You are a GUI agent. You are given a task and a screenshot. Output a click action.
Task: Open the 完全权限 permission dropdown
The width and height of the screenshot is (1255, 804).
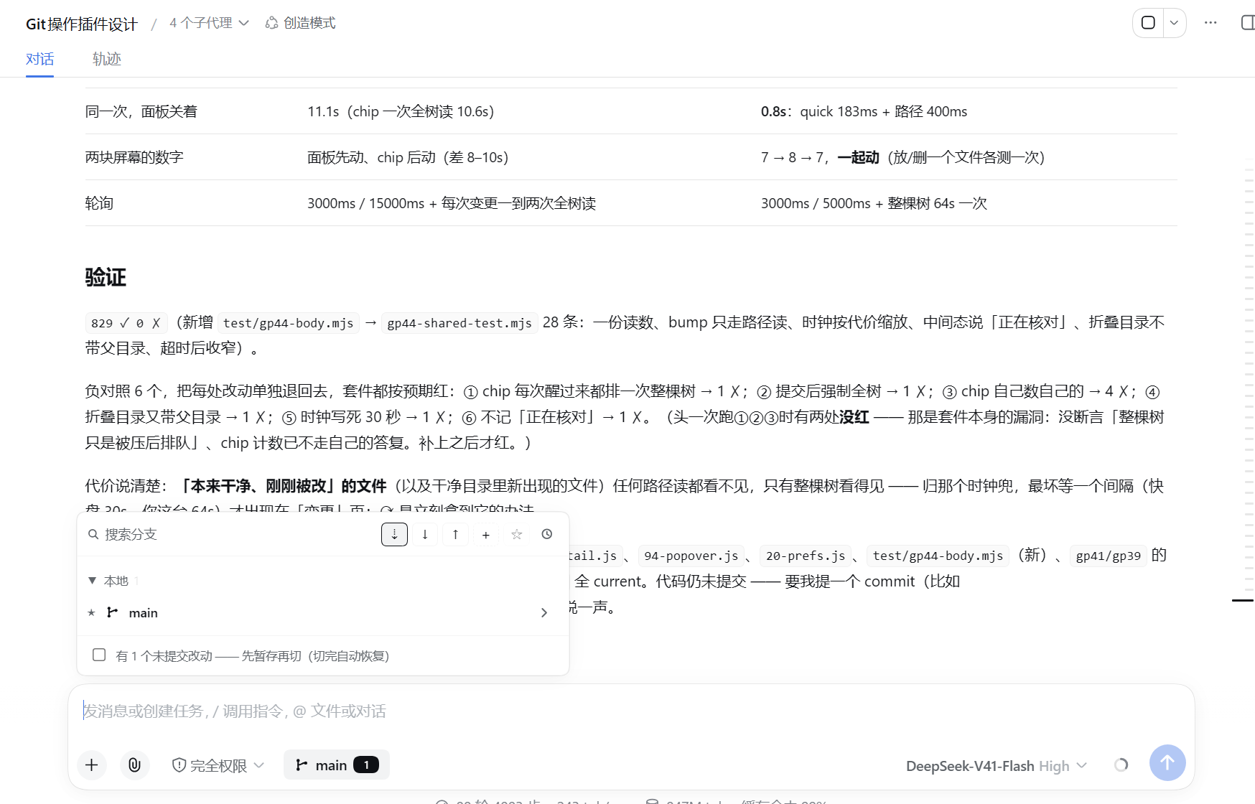click(219, 765)
